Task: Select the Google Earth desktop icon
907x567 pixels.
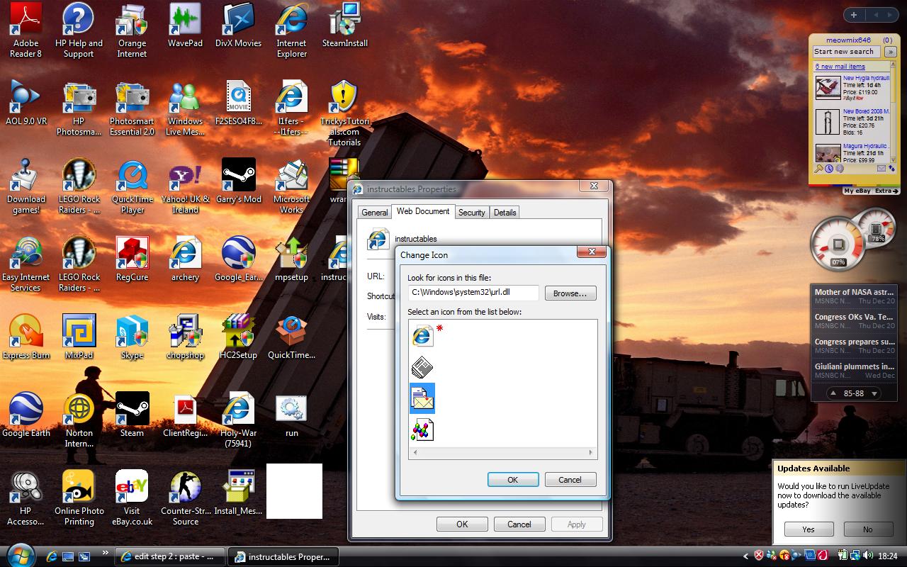Action: (26, 415)
